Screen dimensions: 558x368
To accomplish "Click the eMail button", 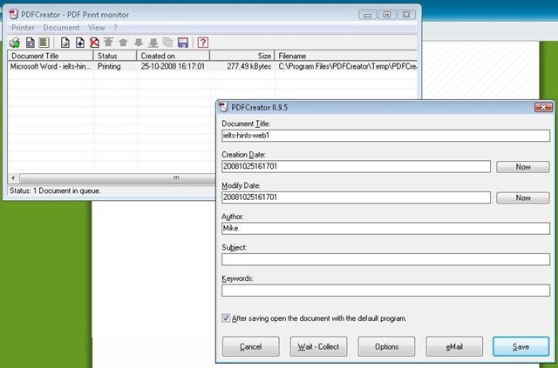I will pos(454,347).
